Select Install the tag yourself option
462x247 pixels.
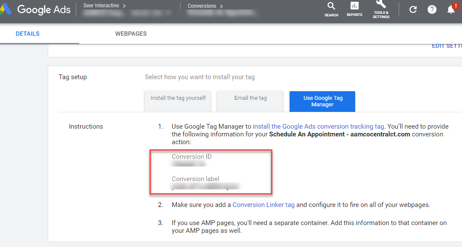[178, 98]
